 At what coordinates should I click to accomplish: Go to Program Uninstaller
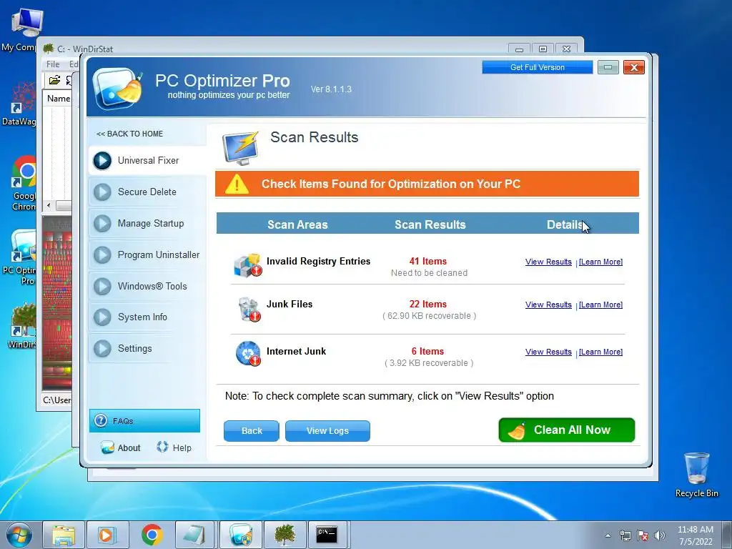point(147,255)
